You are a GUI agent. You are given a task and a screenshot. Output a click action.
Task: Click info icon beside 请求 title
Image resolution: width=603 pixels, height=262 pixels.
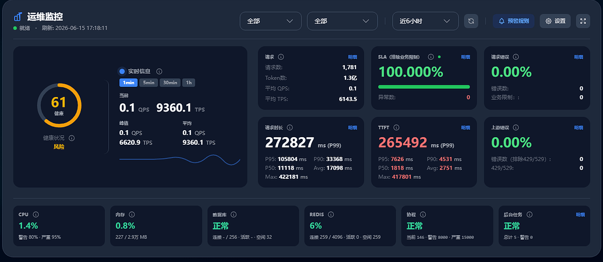[281, 57]
